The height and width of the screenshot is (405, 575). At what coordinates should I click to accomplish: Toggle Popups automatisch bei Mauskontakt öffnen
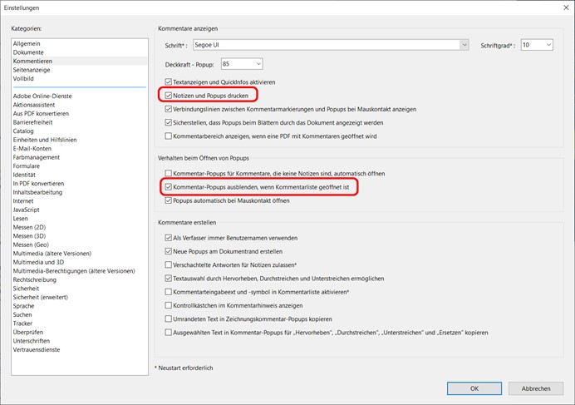coord(169,200)
